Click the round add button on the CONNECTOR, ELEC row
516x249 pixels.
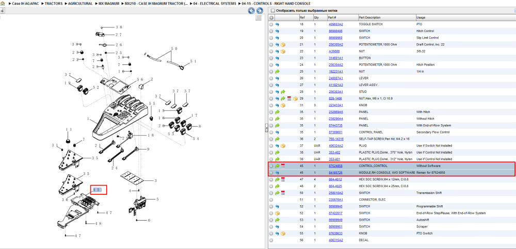tap(271, 200)
